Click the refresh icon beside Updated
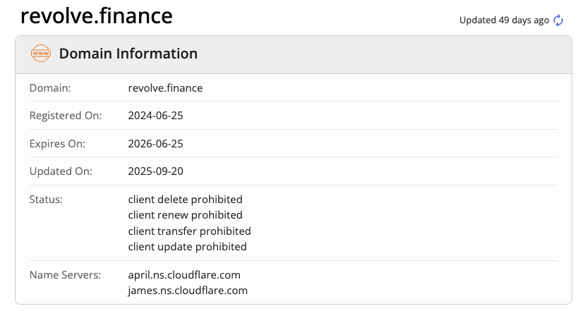This screenshot has height=311, width=585. click(558, 20)
